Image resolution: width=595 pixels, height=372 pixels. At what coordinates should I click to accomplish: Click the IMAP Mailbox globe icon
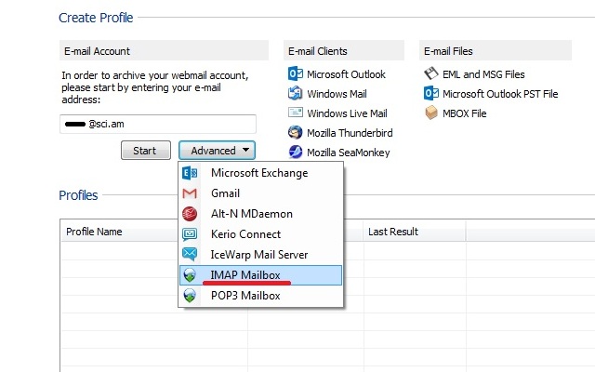(x=190, y=275)
